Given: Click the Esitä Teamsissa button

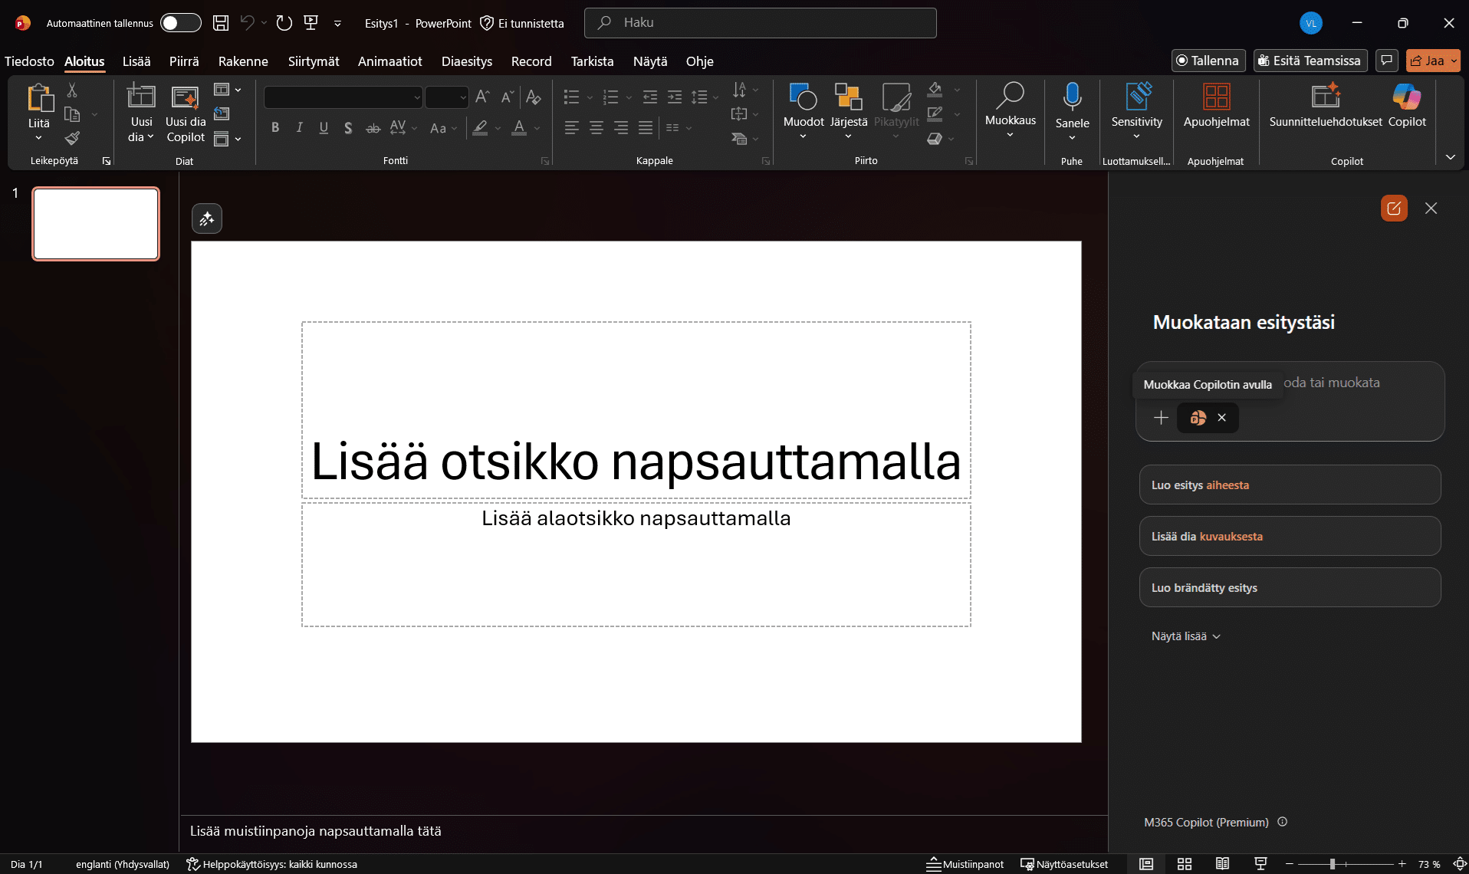Looking at the screenshot, I should [x=1310, y=61].
